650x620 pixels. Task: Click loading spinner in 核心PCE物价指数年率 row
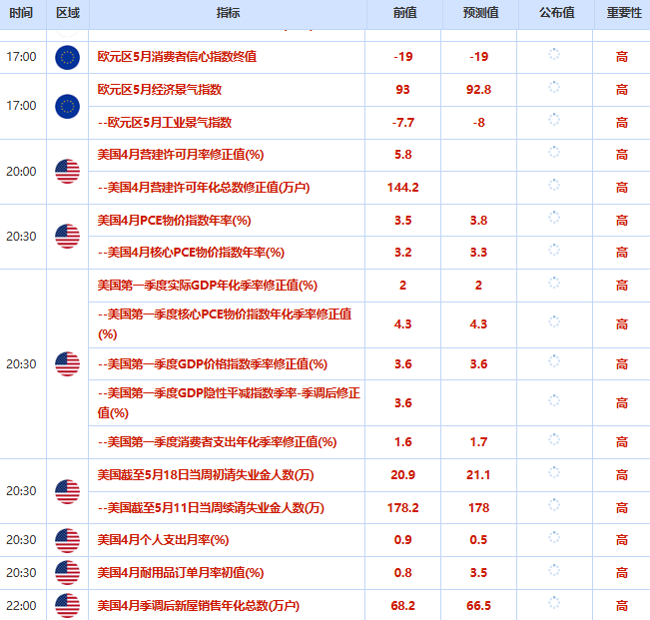click(554, 250)
